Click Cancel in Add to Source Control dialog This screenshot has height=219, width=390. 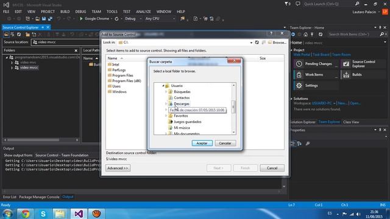(x=272, y=168)
